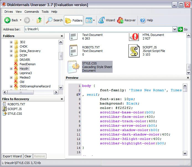Expand the Haydn folder node
The width and height of the screenshot is (192, 167).
pos(11,69)
